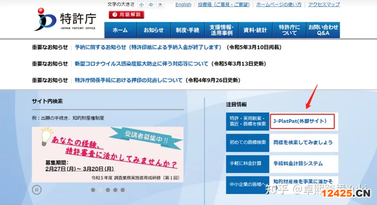The width and height of the screenshot is (377, 205).
Task: Open 商標を検索してみましょう link
Action: [303, 143]
